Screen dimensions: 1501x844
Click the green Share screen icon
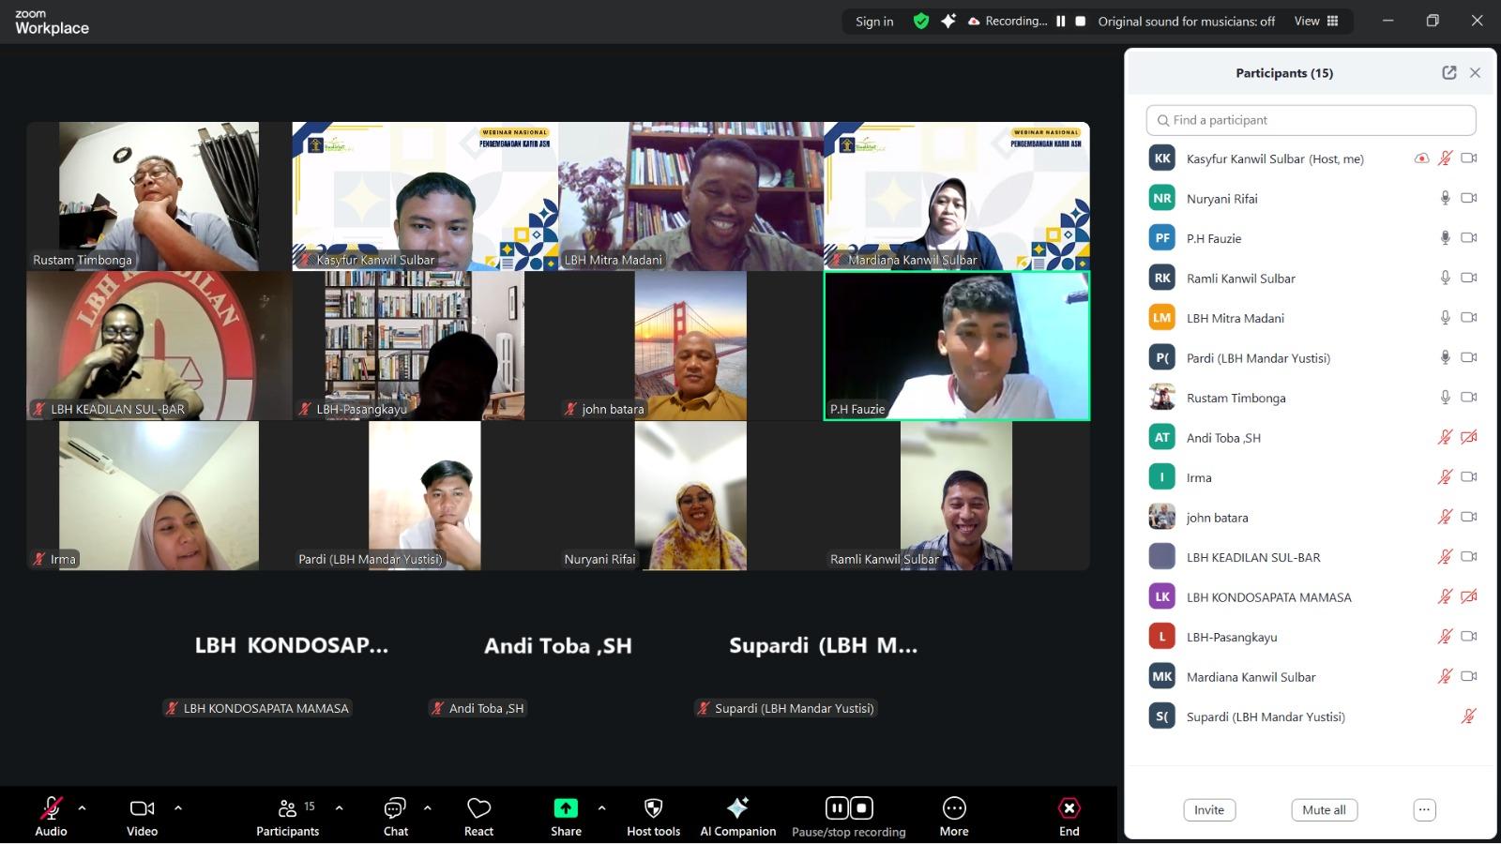[566, 808]
